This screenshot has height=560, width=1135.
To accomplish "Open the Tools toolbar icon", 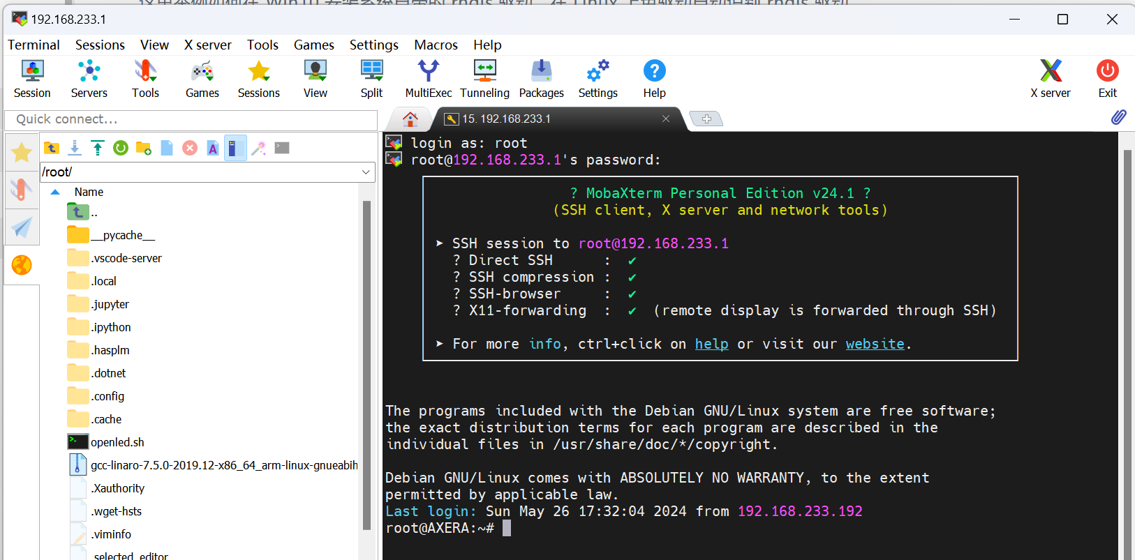I will click(145, 79).
